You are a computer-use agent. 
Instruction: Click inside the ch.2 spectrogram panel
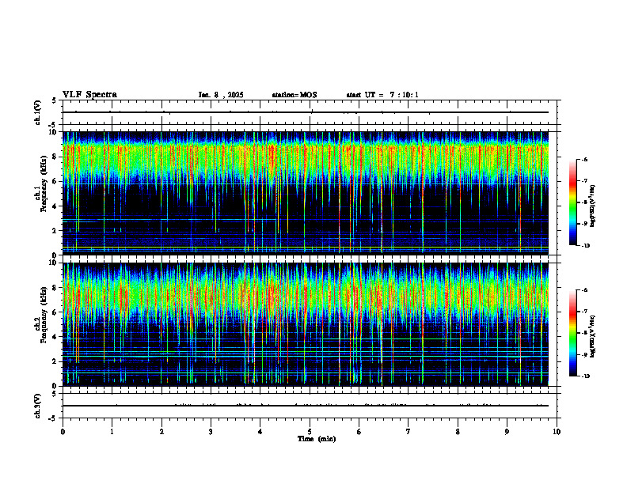tap(306, 324)
